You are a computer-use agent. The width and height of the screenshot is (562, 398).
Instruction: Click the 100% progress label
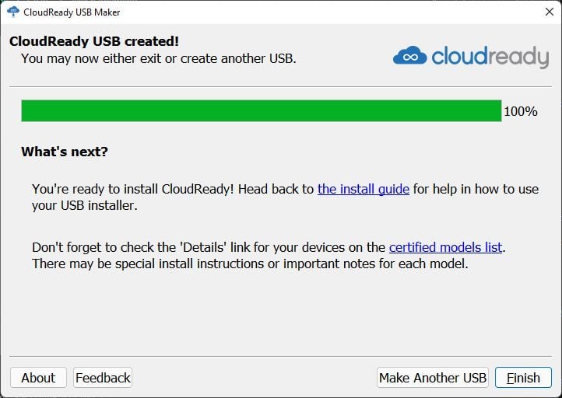[521, 111]
